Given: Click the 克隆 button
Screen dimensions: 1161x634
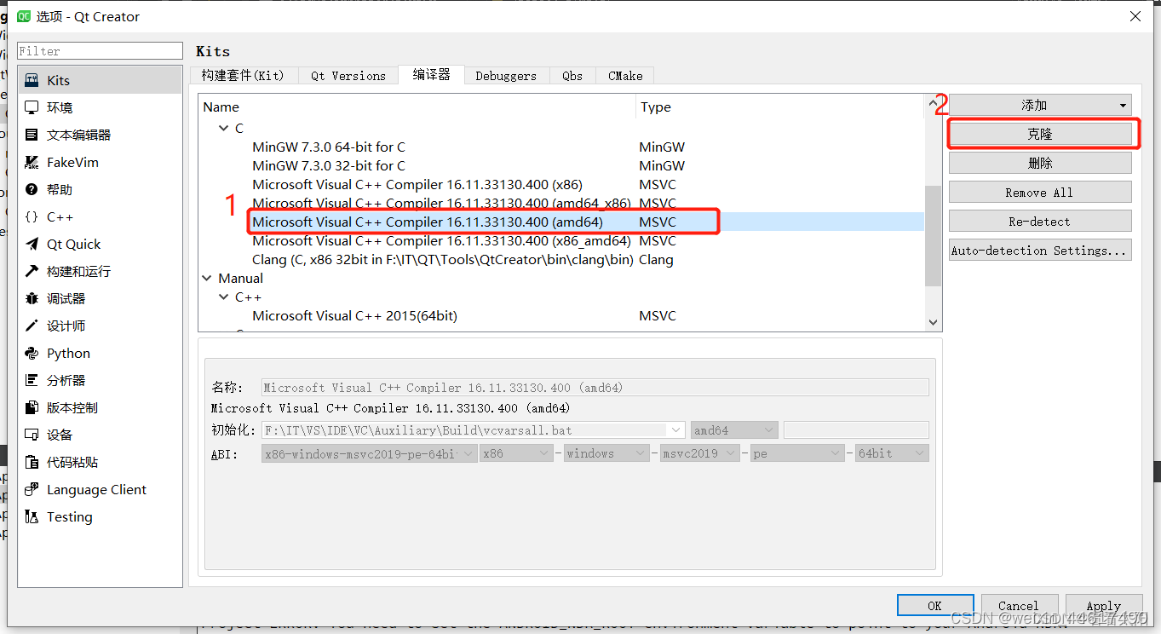Looking at the screenshot, I should point(1040,134).
